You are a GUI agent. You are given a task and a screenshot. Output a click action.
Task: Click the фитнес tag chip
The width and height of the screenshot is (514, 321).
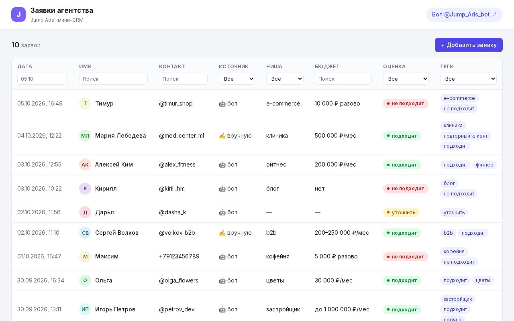(484, 165)
